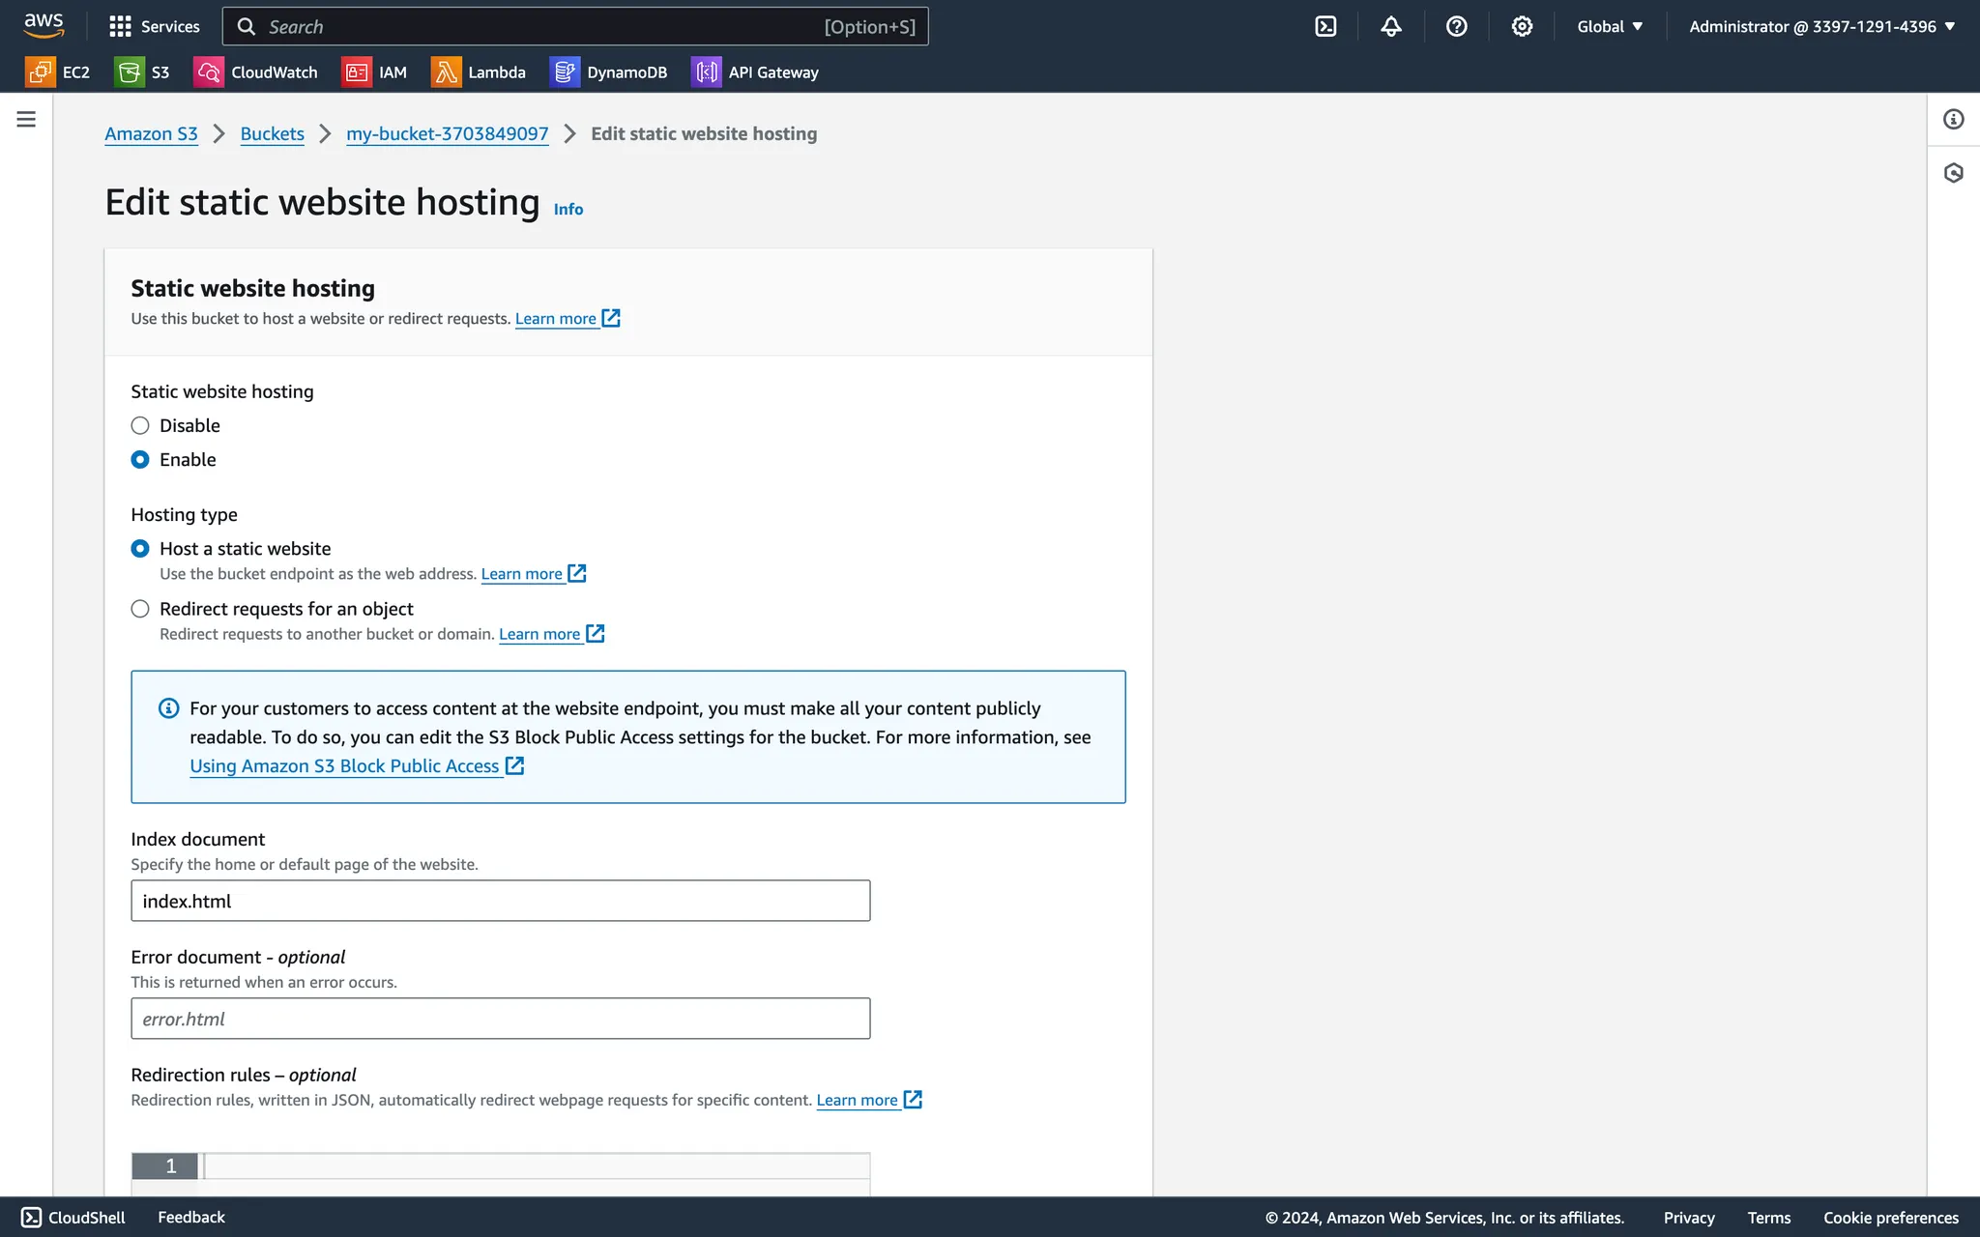Open the Services menu
Screen dimensions: 1980x1237
(x=155, y=27)
